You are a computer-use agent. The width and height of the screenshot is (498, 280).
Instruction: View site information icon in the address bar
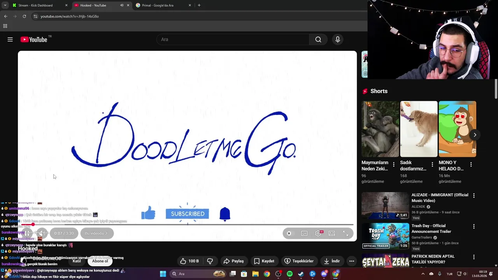point(35,16)
